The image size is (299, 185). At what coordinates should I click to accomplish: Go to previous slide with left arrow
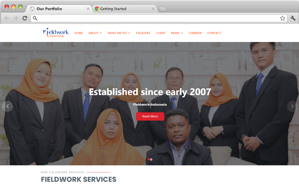coord(7,107)
